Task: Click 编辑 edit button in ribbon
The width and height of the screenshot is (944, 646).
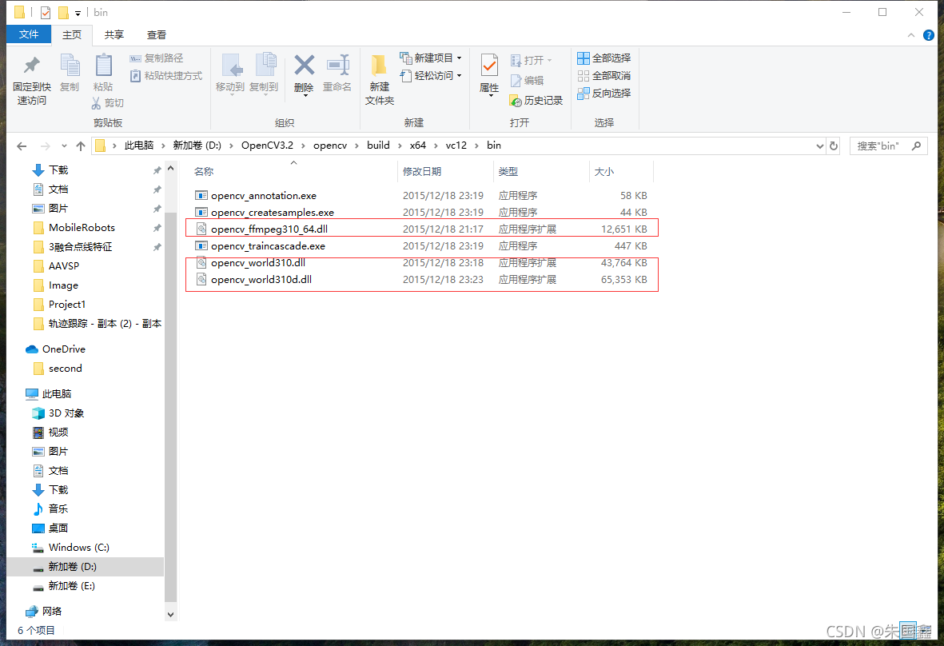Action: click(527, 80)
